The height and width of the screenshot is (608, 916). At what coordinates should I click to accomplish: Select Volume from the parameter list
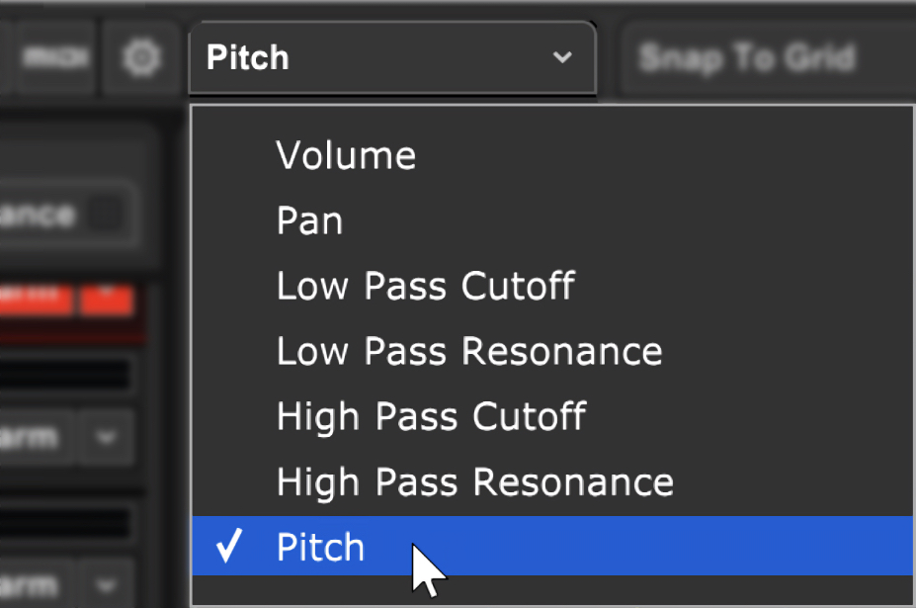[x=552, y=155]
